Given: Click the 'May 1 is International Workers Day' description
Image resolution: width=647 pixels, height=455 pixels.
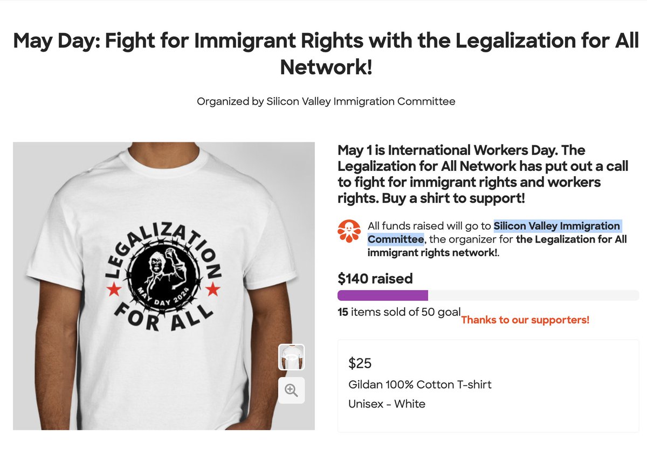Looking at the screenshot, I should [483, 174].
